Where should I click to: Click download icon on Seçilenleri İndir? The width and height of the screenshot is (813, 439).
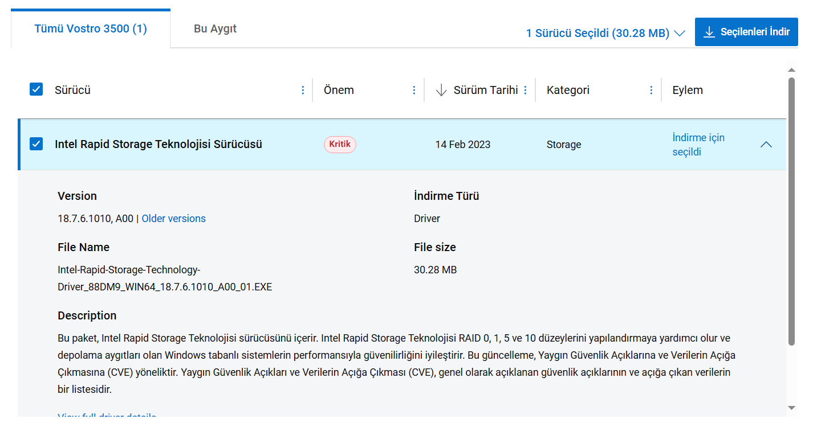tap(709, 32)
